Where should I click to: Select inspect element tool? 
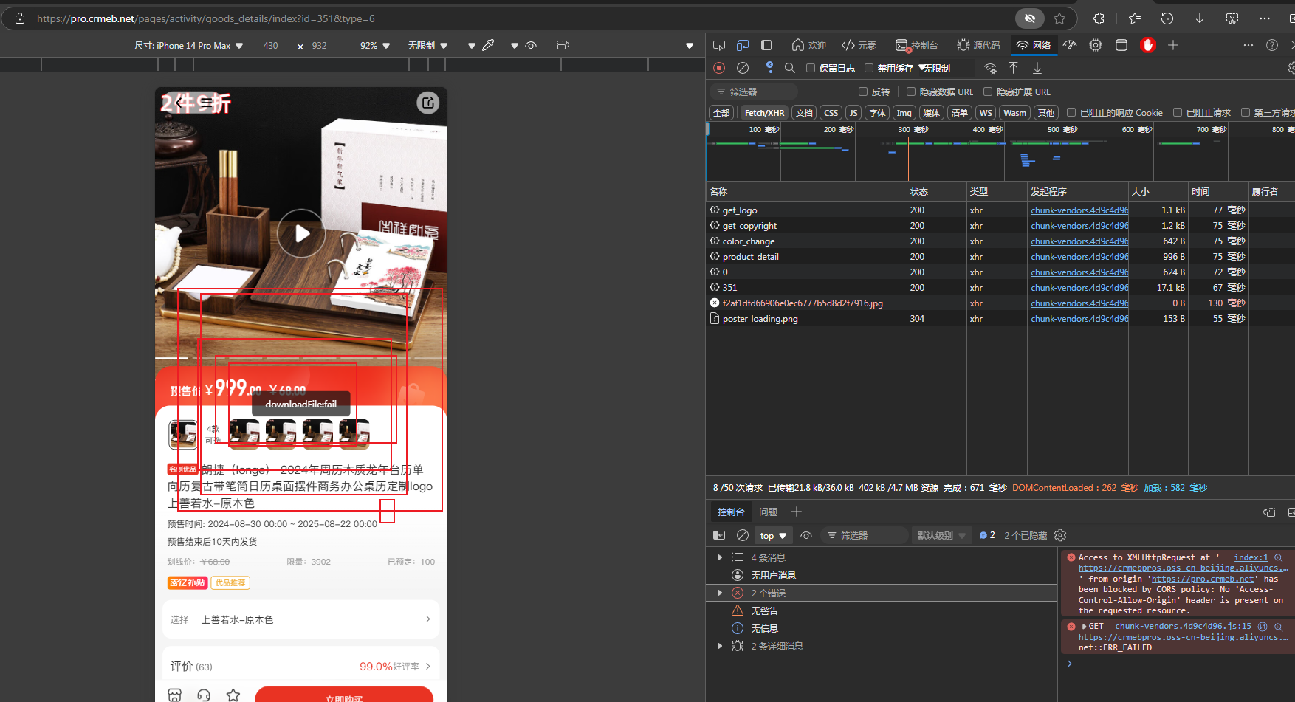719,45
